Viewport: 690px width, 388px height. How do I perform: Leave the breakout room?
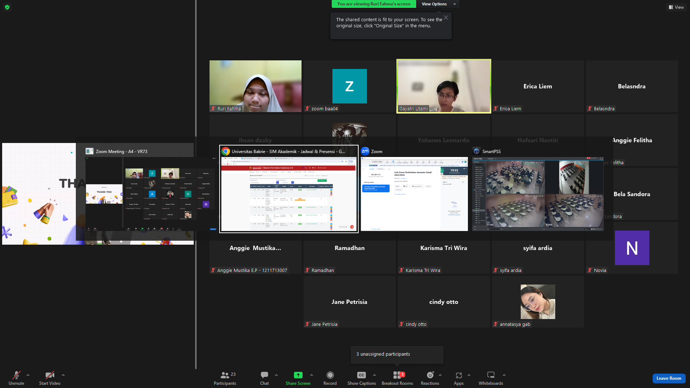click(x=669, y=378)
